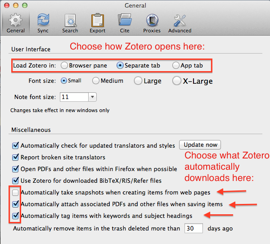Image resolution: width=270 pixels, height=244 pixels.
Task: Click the 'Load Zotero in:' label
Action: (x=35, y=65)
